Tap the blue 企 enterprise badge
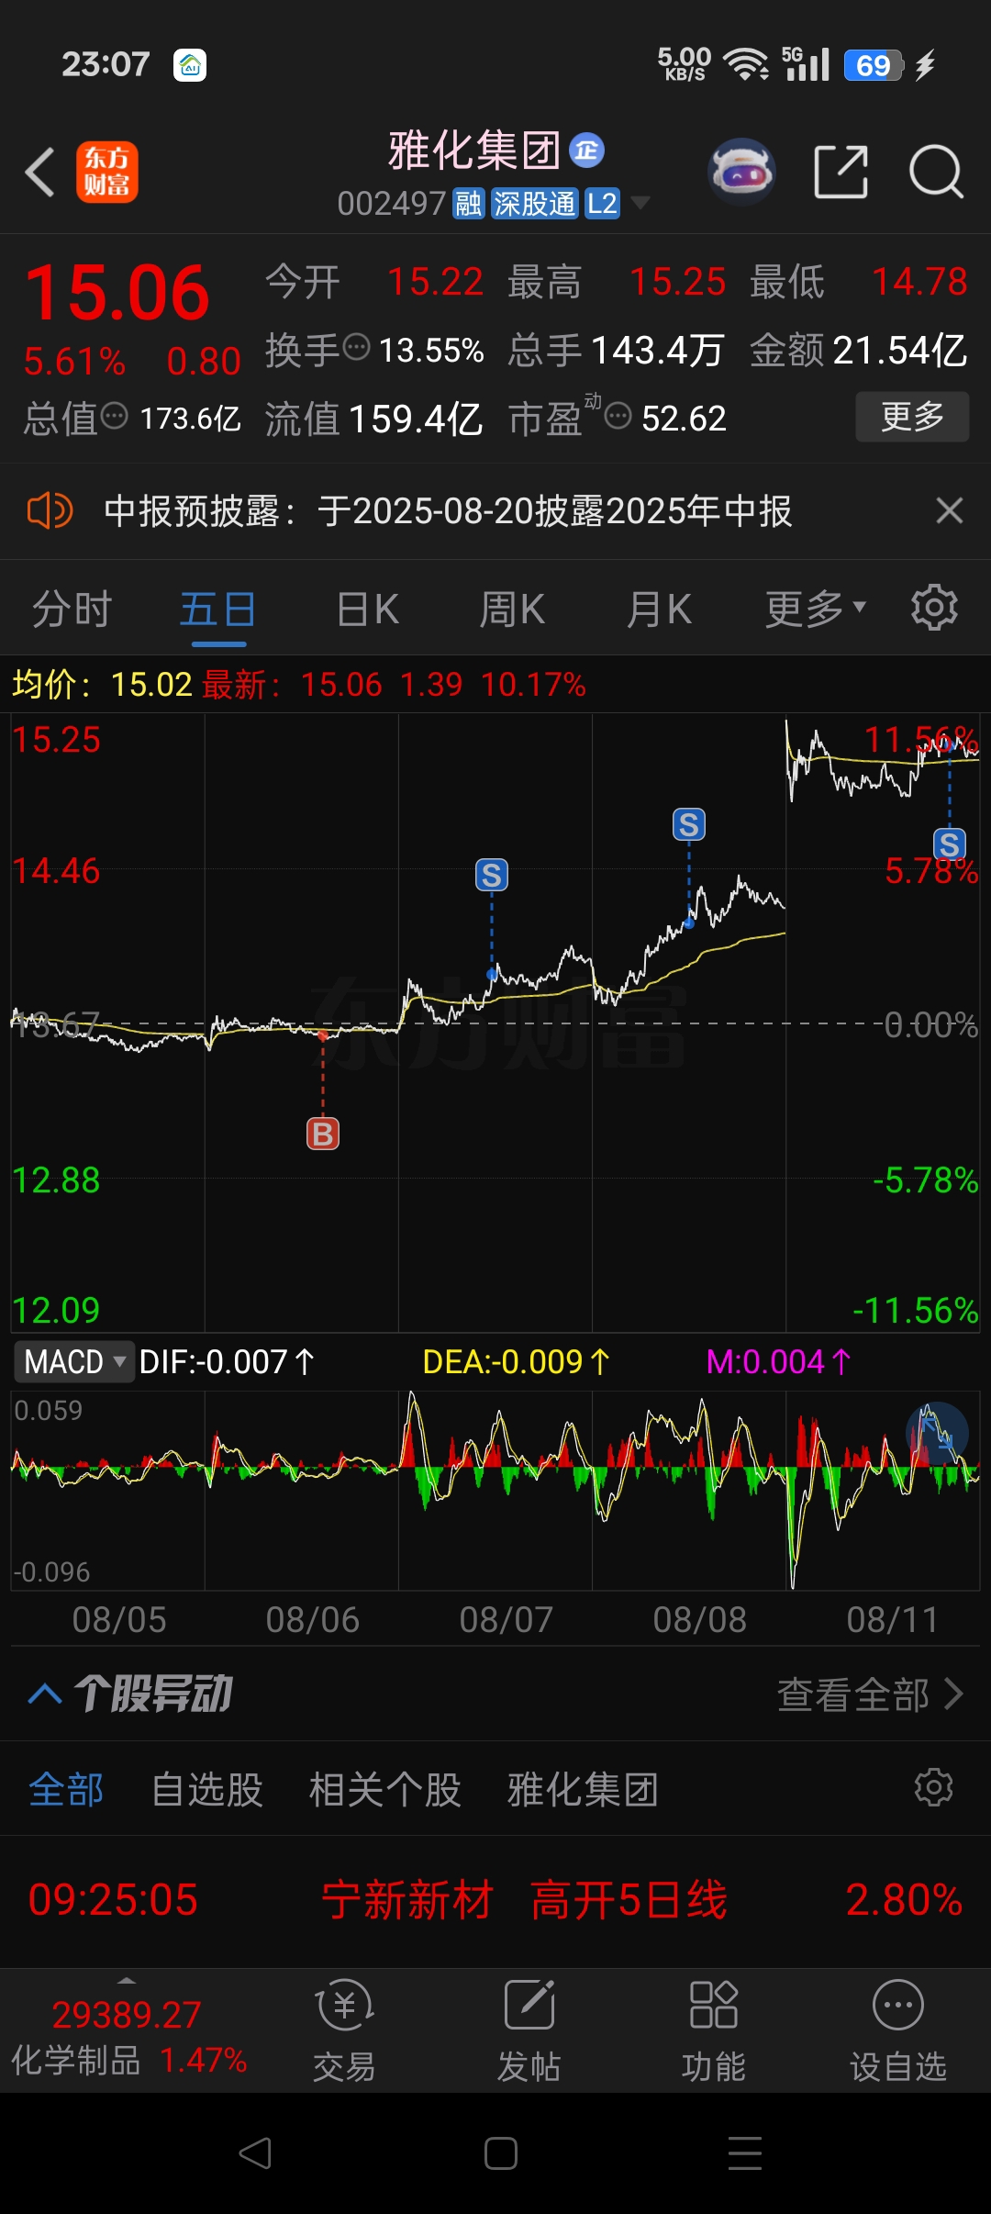Screen dimensions: 991x2214 pyautogui.click(x=587, y=151)
